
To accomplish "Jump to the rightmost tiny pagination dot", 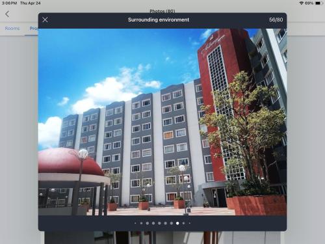I will 190,223.
